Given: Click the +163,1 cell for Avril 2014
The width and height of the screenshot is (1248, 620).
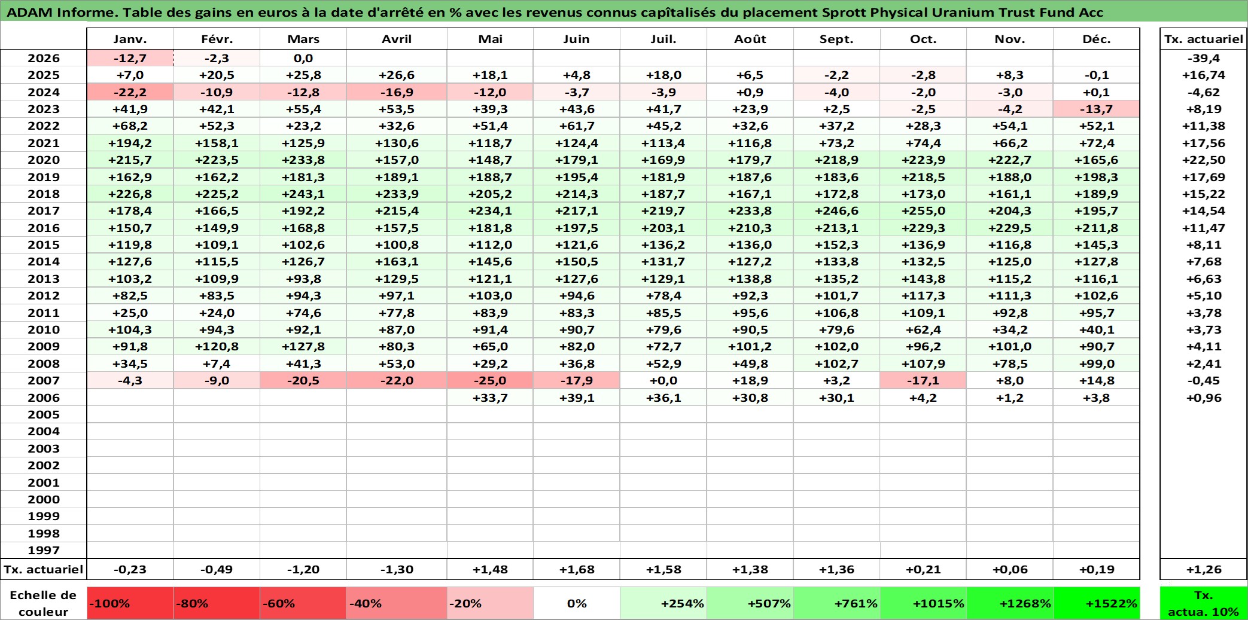Looking at the screenshot, I should [397, 261].
